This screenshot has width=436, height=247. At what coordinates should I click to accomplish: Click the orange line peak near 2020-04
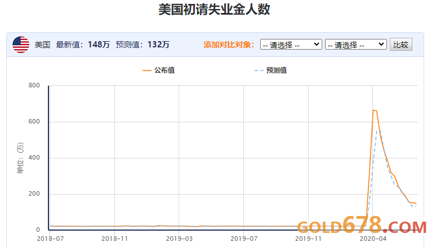tap(373, 111)
